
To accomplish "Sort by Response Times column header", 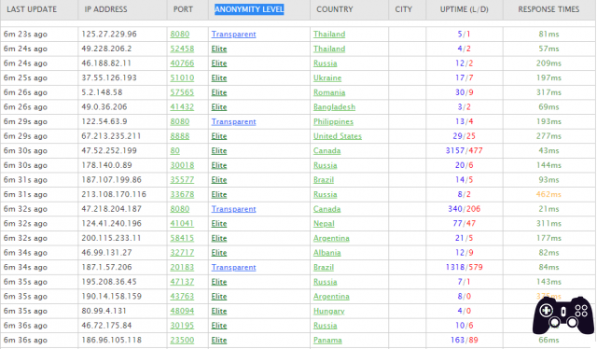I will (548, 9).
